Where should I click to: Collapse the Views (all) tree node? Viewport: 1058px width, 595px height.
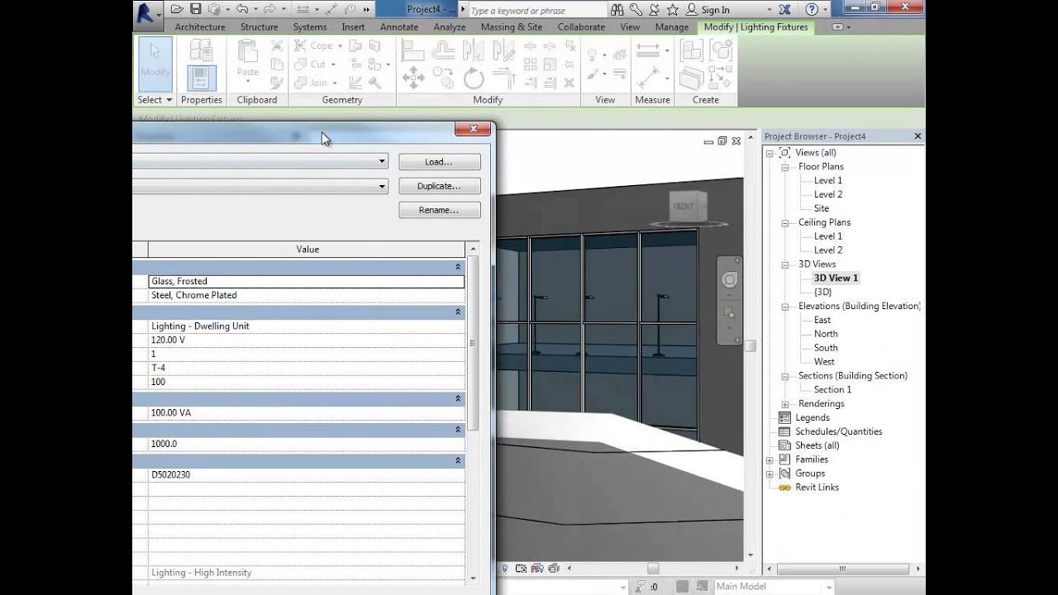click(x=770, y=153)
